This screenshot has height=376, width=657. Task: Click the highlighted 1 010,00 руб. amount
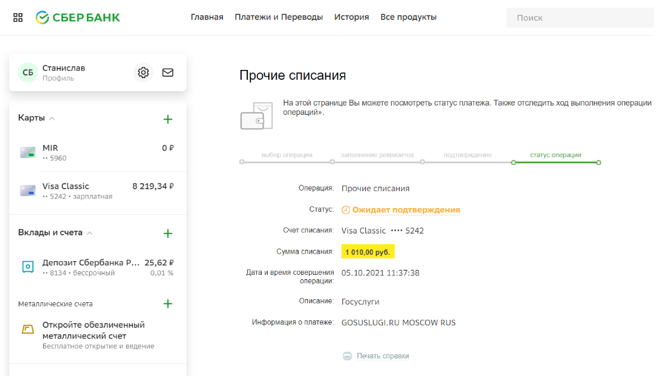pyautogui.click(x=368, y=252)
